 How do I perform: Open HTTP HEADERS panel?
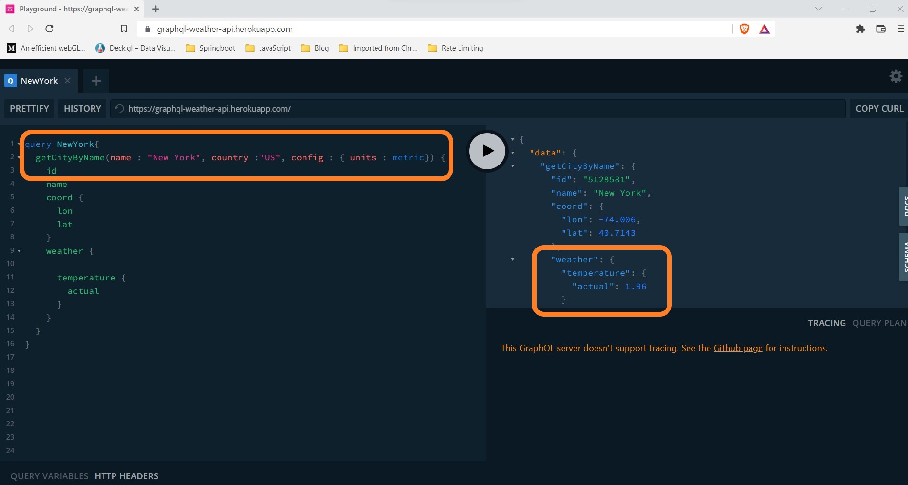126,476
